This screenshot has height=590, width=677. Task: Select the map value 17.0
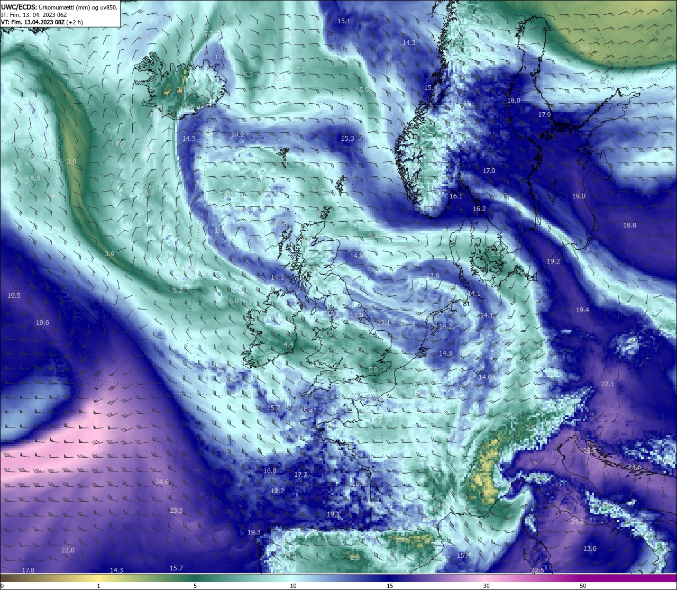point(489,170)
